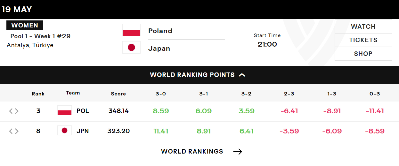
Task: Click the Pool 1 - Week 1 #29 label
Action: pyautogui.click(x=40, y=36)
